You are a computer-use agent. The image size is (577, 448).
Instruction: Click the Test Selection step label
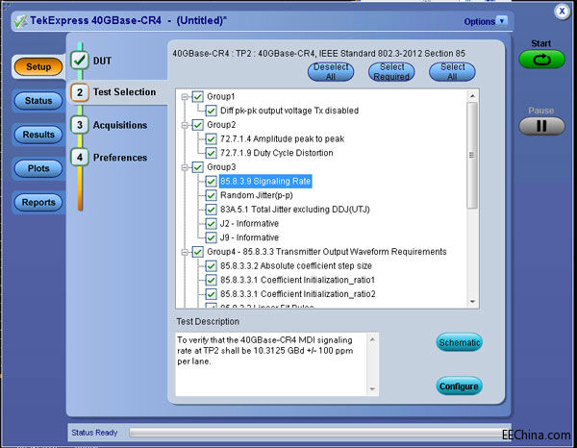pos(124,92)
